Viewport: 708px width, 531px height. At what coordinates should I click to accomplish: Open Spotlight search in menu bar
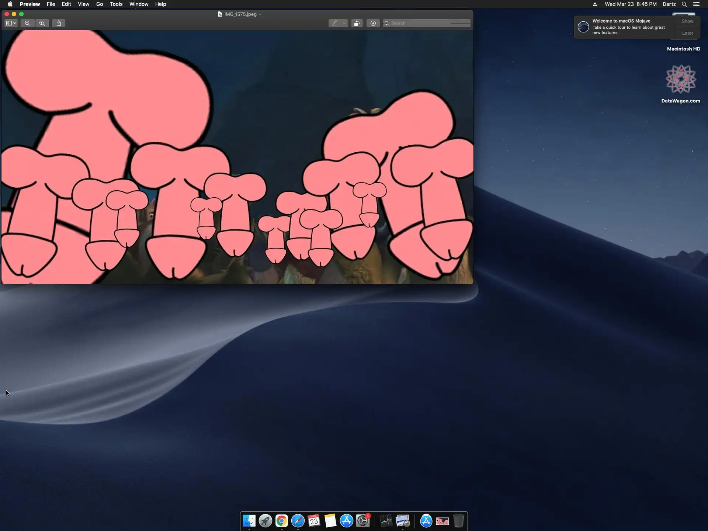(684, 4)
